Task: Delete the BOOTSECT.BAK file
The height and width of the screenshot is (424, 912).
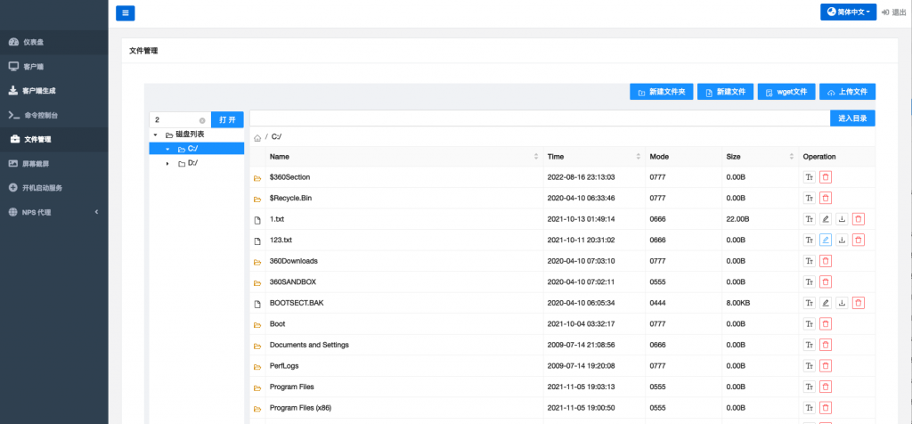Action: coord(858,303)
